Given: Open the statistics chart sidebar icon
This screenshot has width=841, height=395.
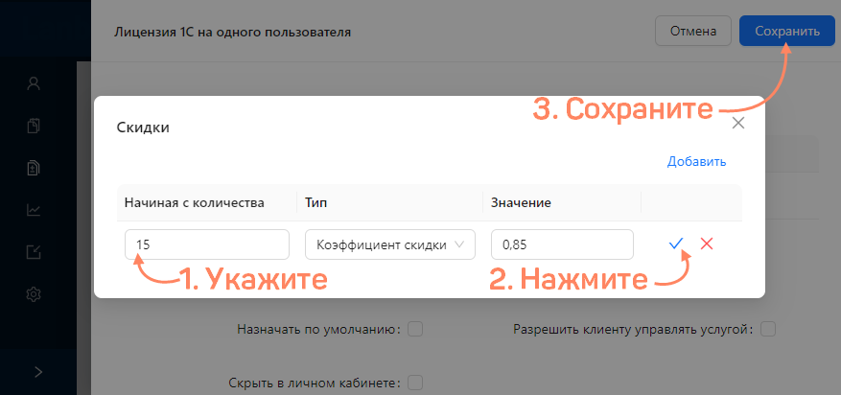Looking at the screenshot, I should click(34, 210).
